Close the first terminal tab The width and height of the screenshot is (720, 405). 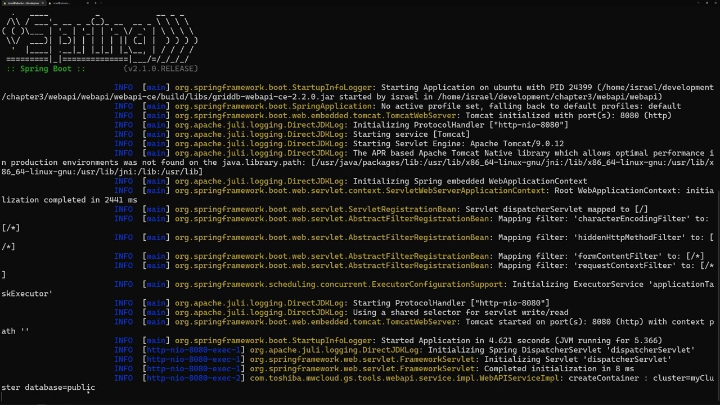coord(43,3)
